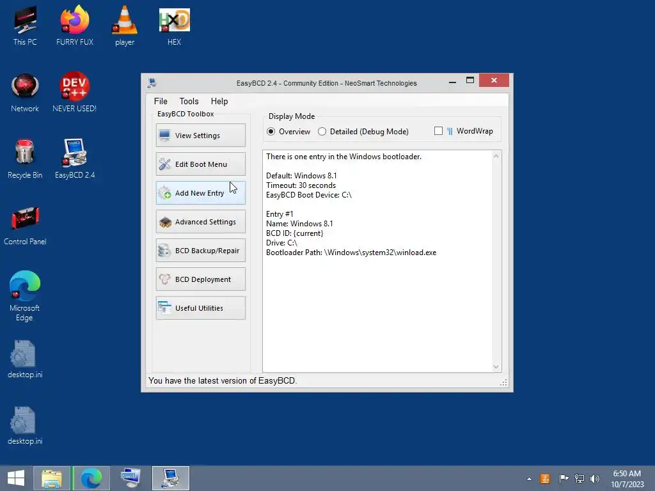Screen dimensions: 655x491
Task: Open BCD Deployment
Action: 201,279
